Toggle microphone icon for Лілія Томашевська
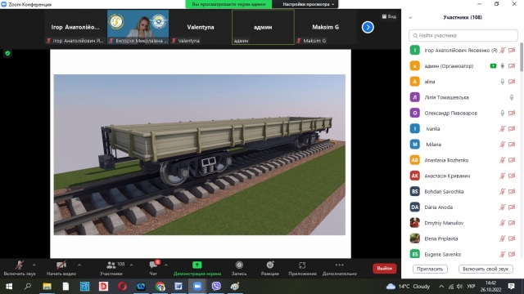Screen dimensions: 524x294 point(511,97)
